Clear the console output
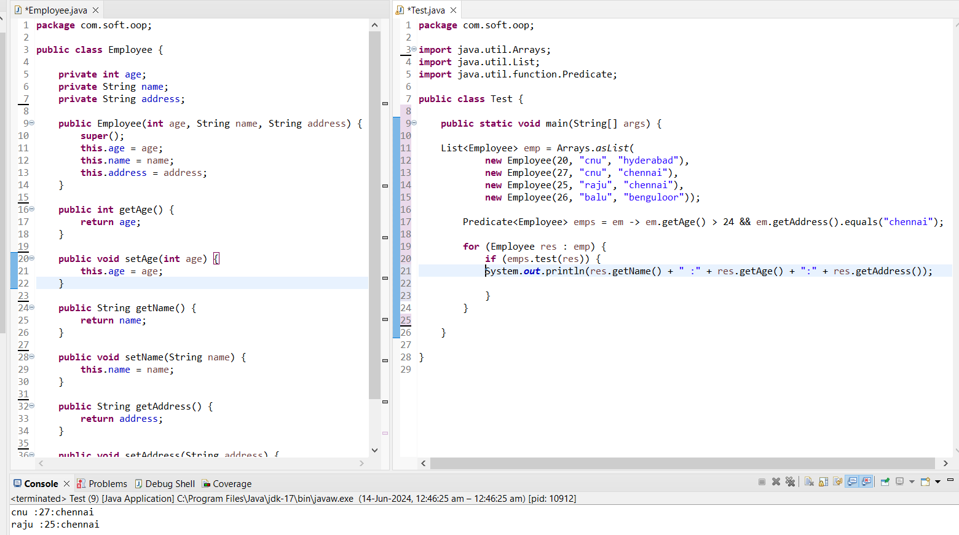 tap(809, 482)
